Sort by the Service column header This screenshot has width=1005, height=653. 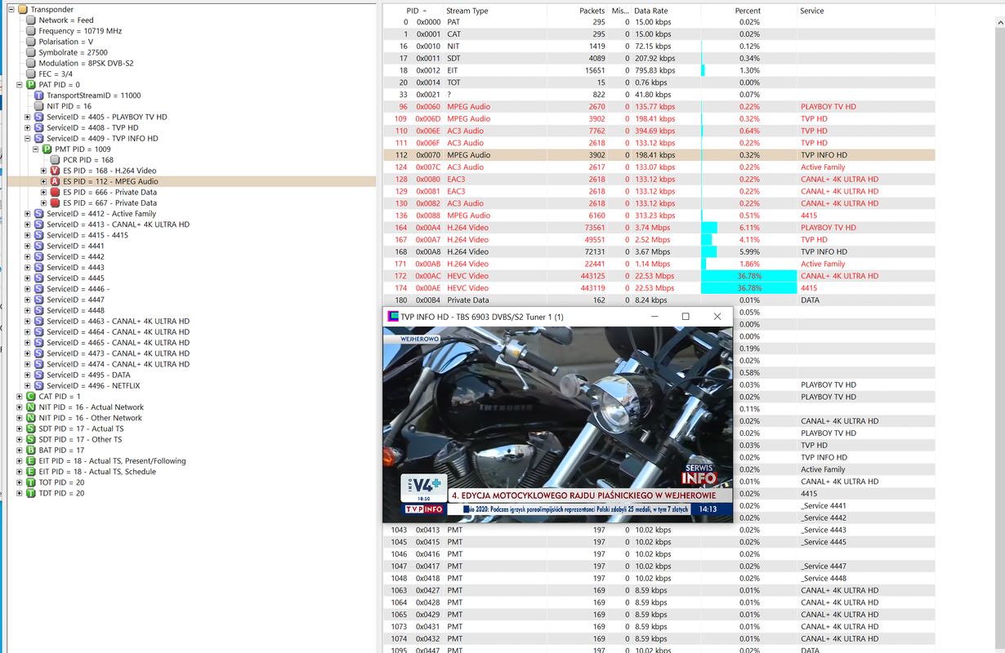[866, 11]
